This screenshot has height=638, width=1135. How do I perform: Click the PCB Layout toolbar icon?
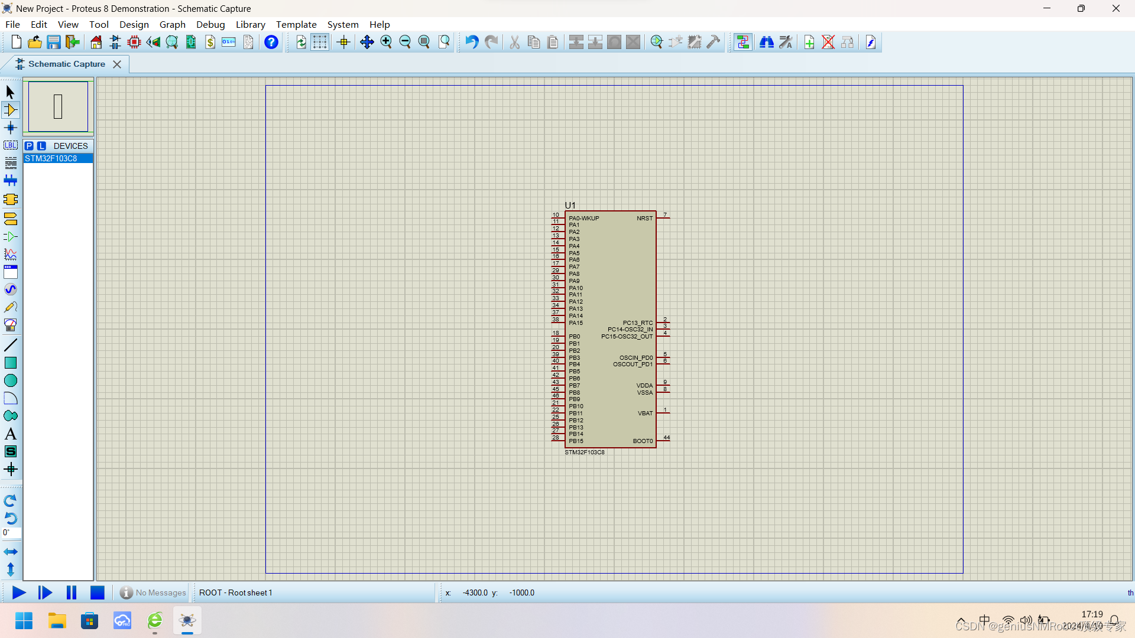134,42
